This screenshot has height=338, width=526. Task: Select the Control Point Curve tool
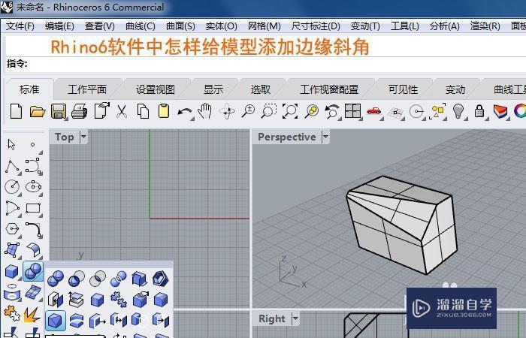pyautogui.click(x=33, y=166)
